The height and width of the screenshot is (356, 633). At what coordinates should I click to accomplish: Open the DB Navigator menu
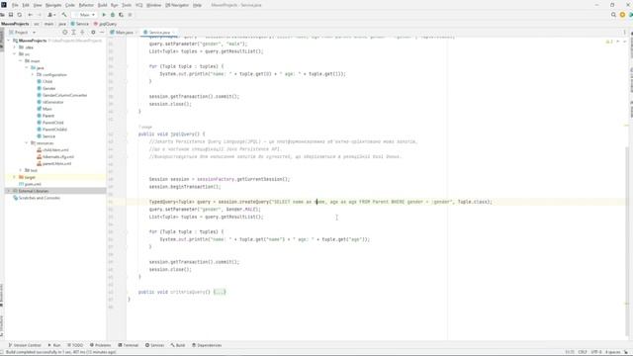point(177,5)
